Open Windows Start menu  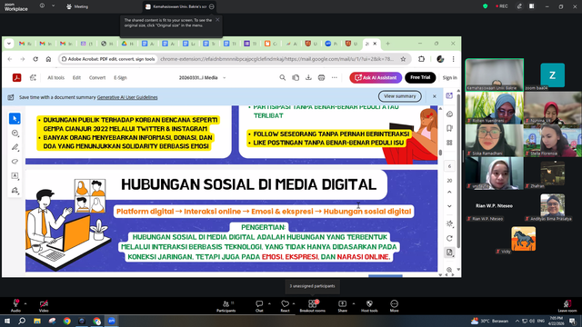[x=7, y=321]
